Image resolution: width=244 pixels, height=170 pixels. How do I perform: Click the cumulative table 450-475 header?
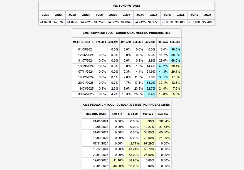click(117, 114)
